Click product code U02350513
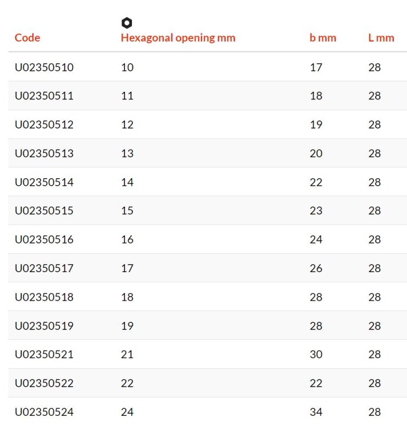This screenshot has height=432, width=407. pyautogui.click(x=44, y=153)
